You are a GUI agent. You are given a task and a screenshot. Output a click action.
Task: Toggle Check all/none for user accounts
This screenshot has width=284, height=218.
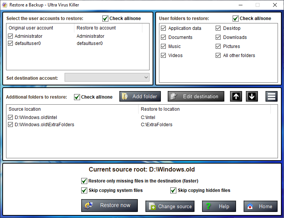point(105,19)
